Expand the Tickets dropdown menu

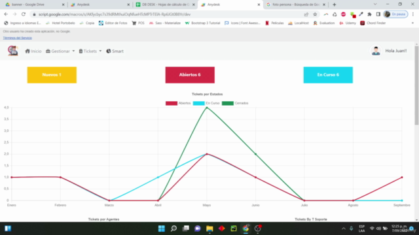tap(90, 51)
